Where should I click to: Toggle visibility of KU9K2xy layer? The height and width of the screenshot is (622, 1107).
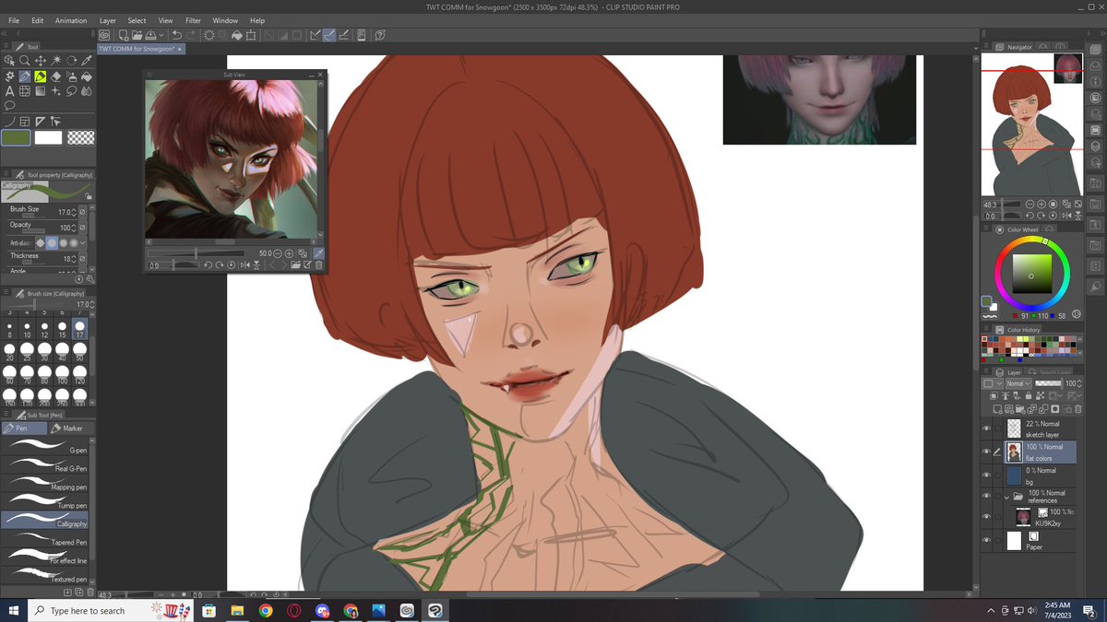pyautogui.click(x=986, y=517)
